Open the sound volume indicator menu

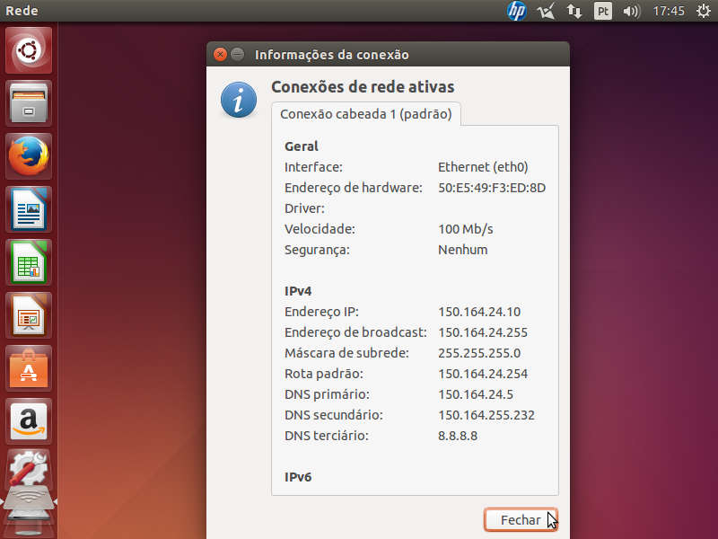pos(631,11)
